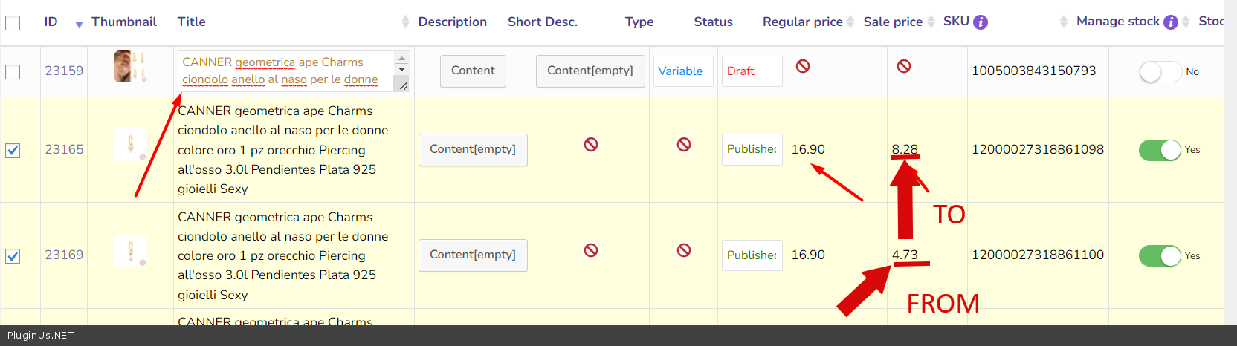Click the prohibited icon in row 23159 Regular price

pyautogui.click(x=803, y=66)
